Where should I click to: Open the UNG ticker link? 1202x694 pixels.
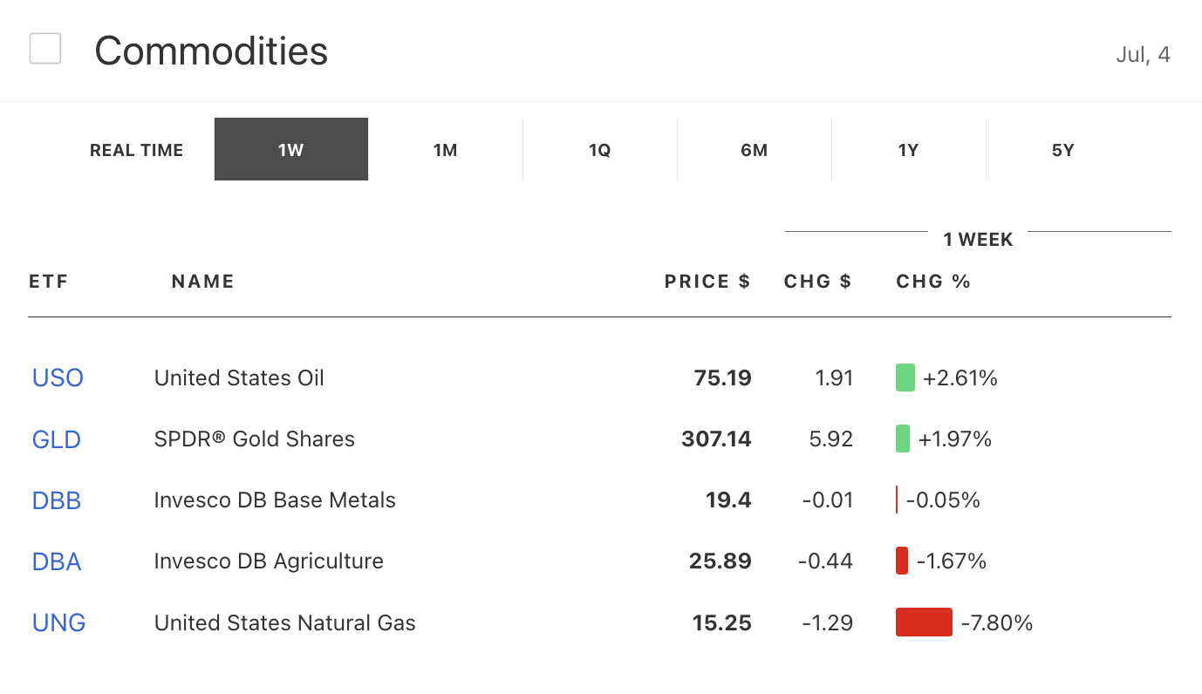point(58,623)
